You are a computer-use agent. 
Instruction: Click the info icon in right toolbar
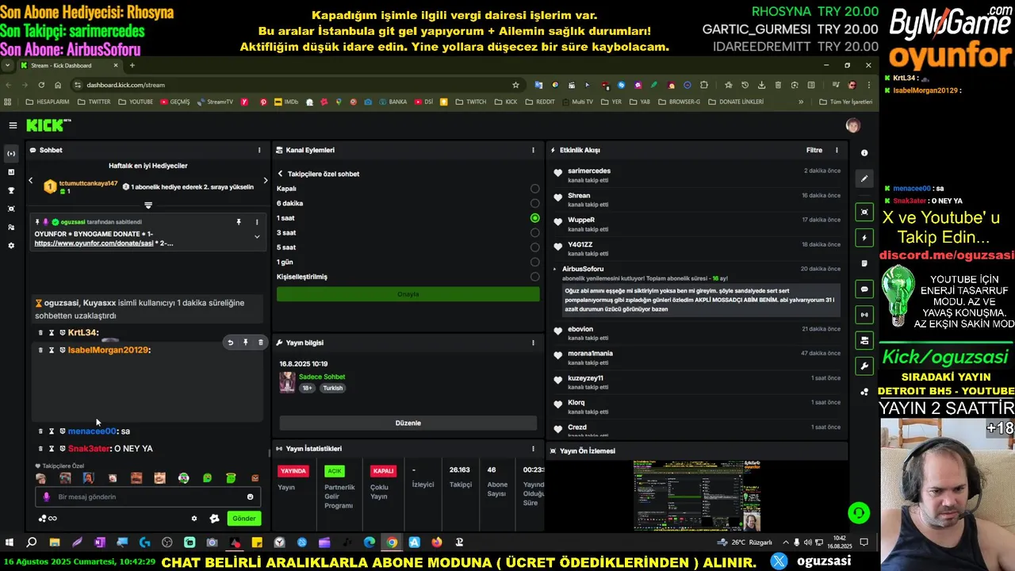[864, 153]
